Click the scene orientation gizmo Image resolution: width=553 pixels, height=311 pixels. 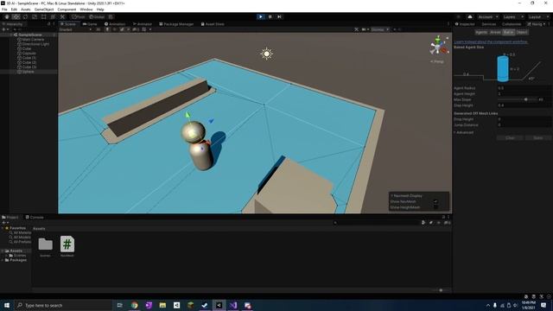(x=438, y=46)
